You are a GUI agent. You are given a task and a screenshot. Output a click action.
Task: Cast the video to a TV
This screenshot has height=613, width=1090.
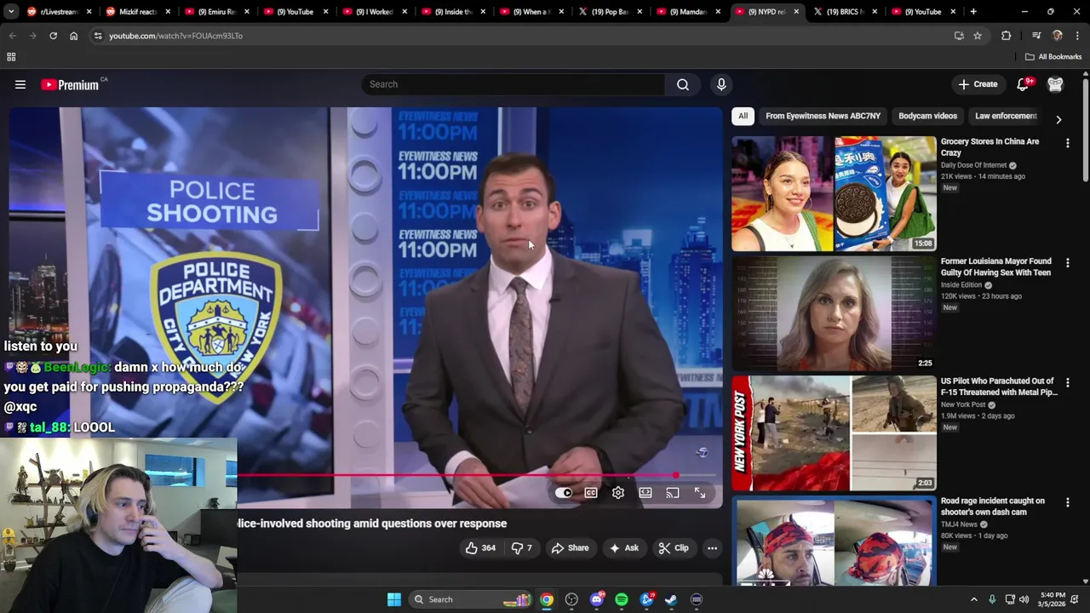[673, 493]
